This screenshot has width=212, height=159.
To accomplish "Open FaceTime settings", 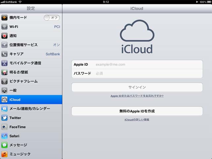I will [31, 127].
